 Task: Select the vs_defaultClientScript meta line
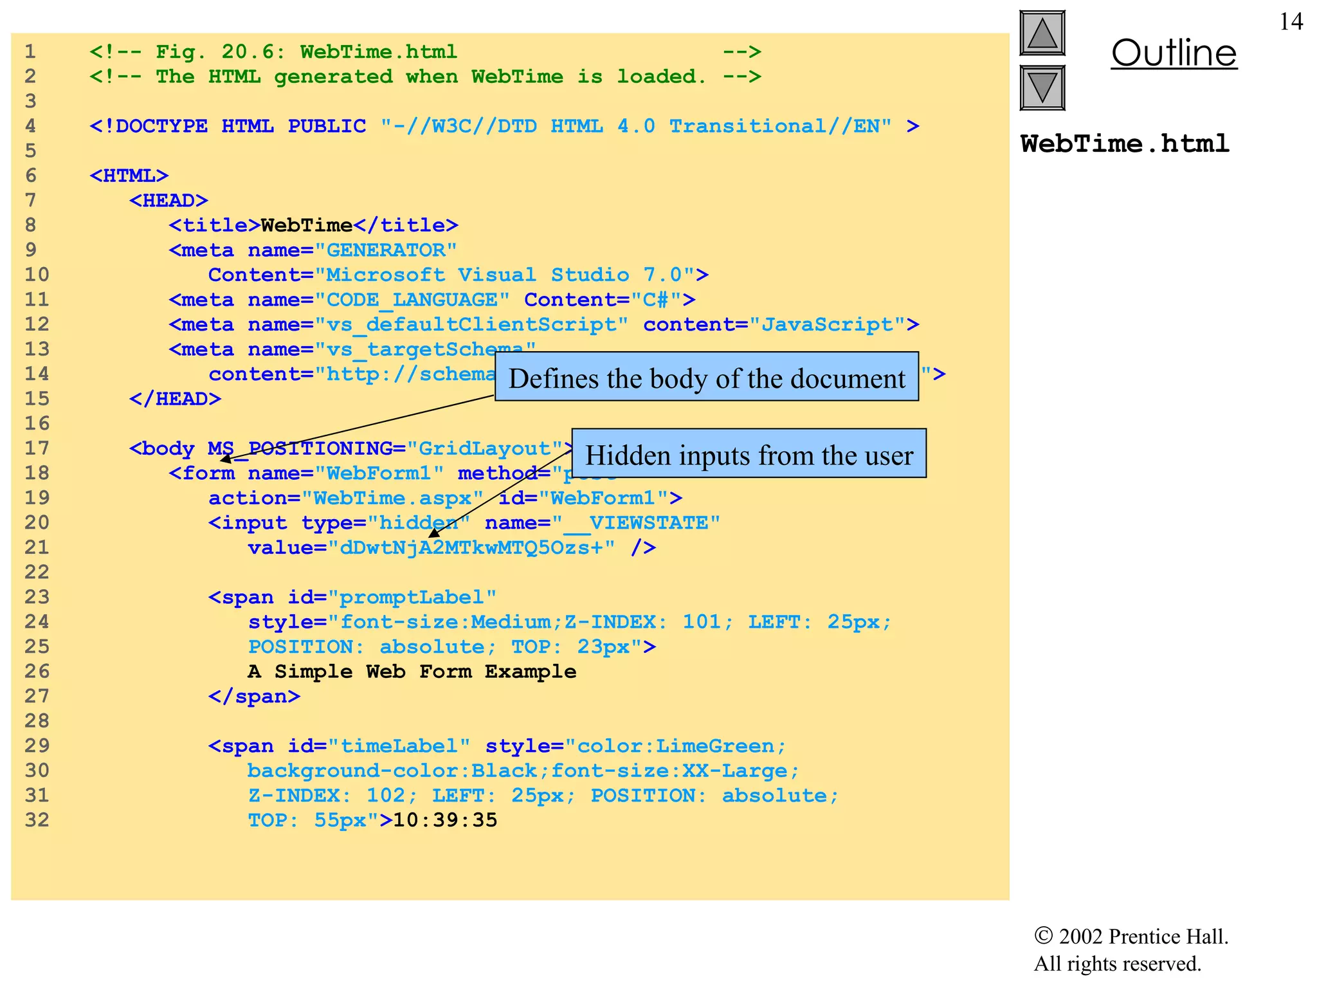point(543,325)
